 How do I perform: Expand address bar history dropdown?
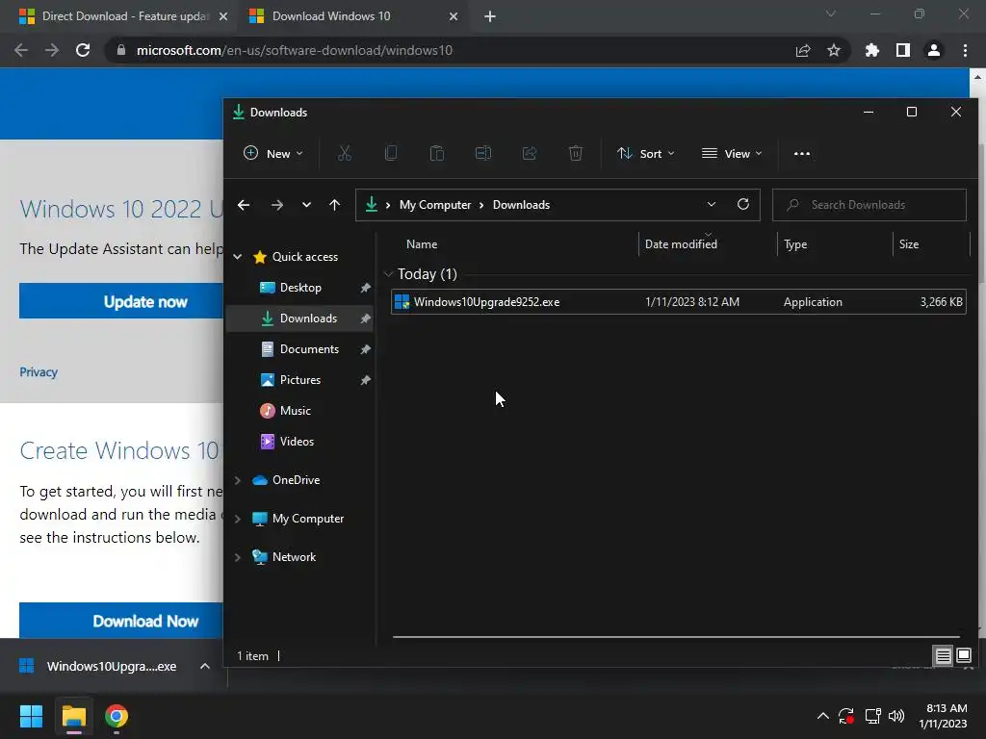coord(712,204)
